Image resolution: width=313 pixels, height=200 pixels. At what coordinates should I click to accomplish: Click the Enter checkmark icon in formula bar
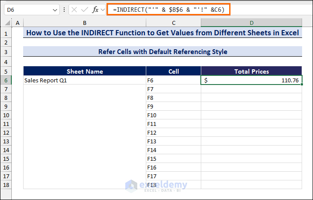click(84, 10)
